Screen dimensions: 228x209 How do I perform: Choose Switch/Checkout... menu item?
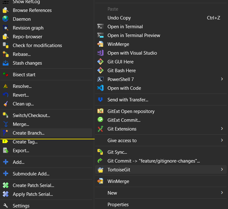tap(46, 115)
